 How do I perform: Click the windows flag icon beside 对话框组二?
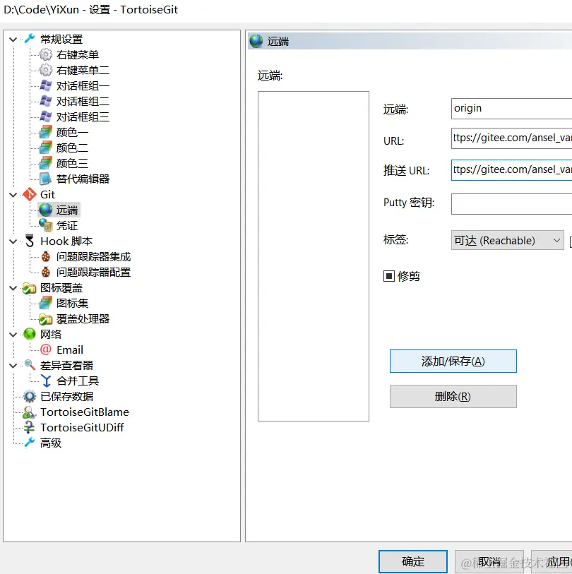[46, 101]
